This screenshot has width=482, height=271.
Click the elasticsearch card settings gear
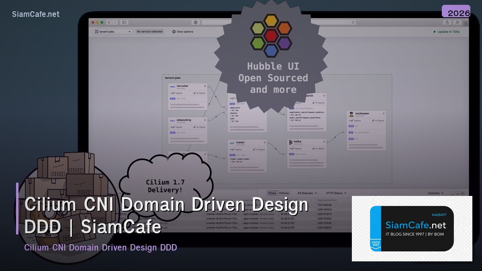coord(324,96)
